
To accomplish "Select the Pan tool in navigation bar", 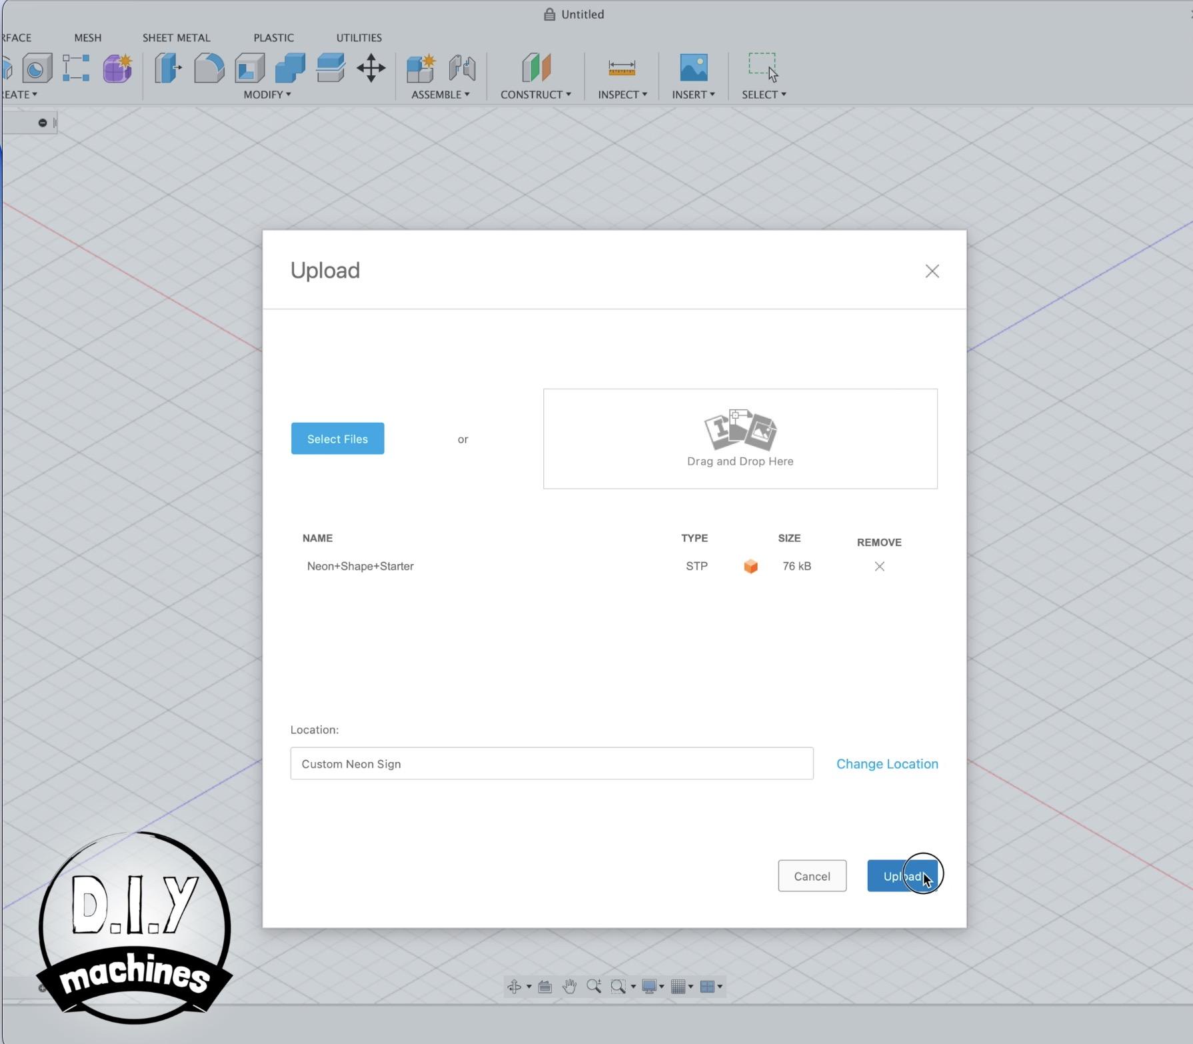I will coord(569,986).
